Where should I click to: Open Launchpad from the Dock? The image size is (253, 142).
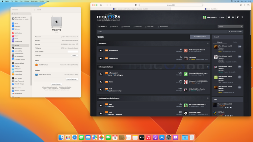pyautogui.click(x=68, y=137)
